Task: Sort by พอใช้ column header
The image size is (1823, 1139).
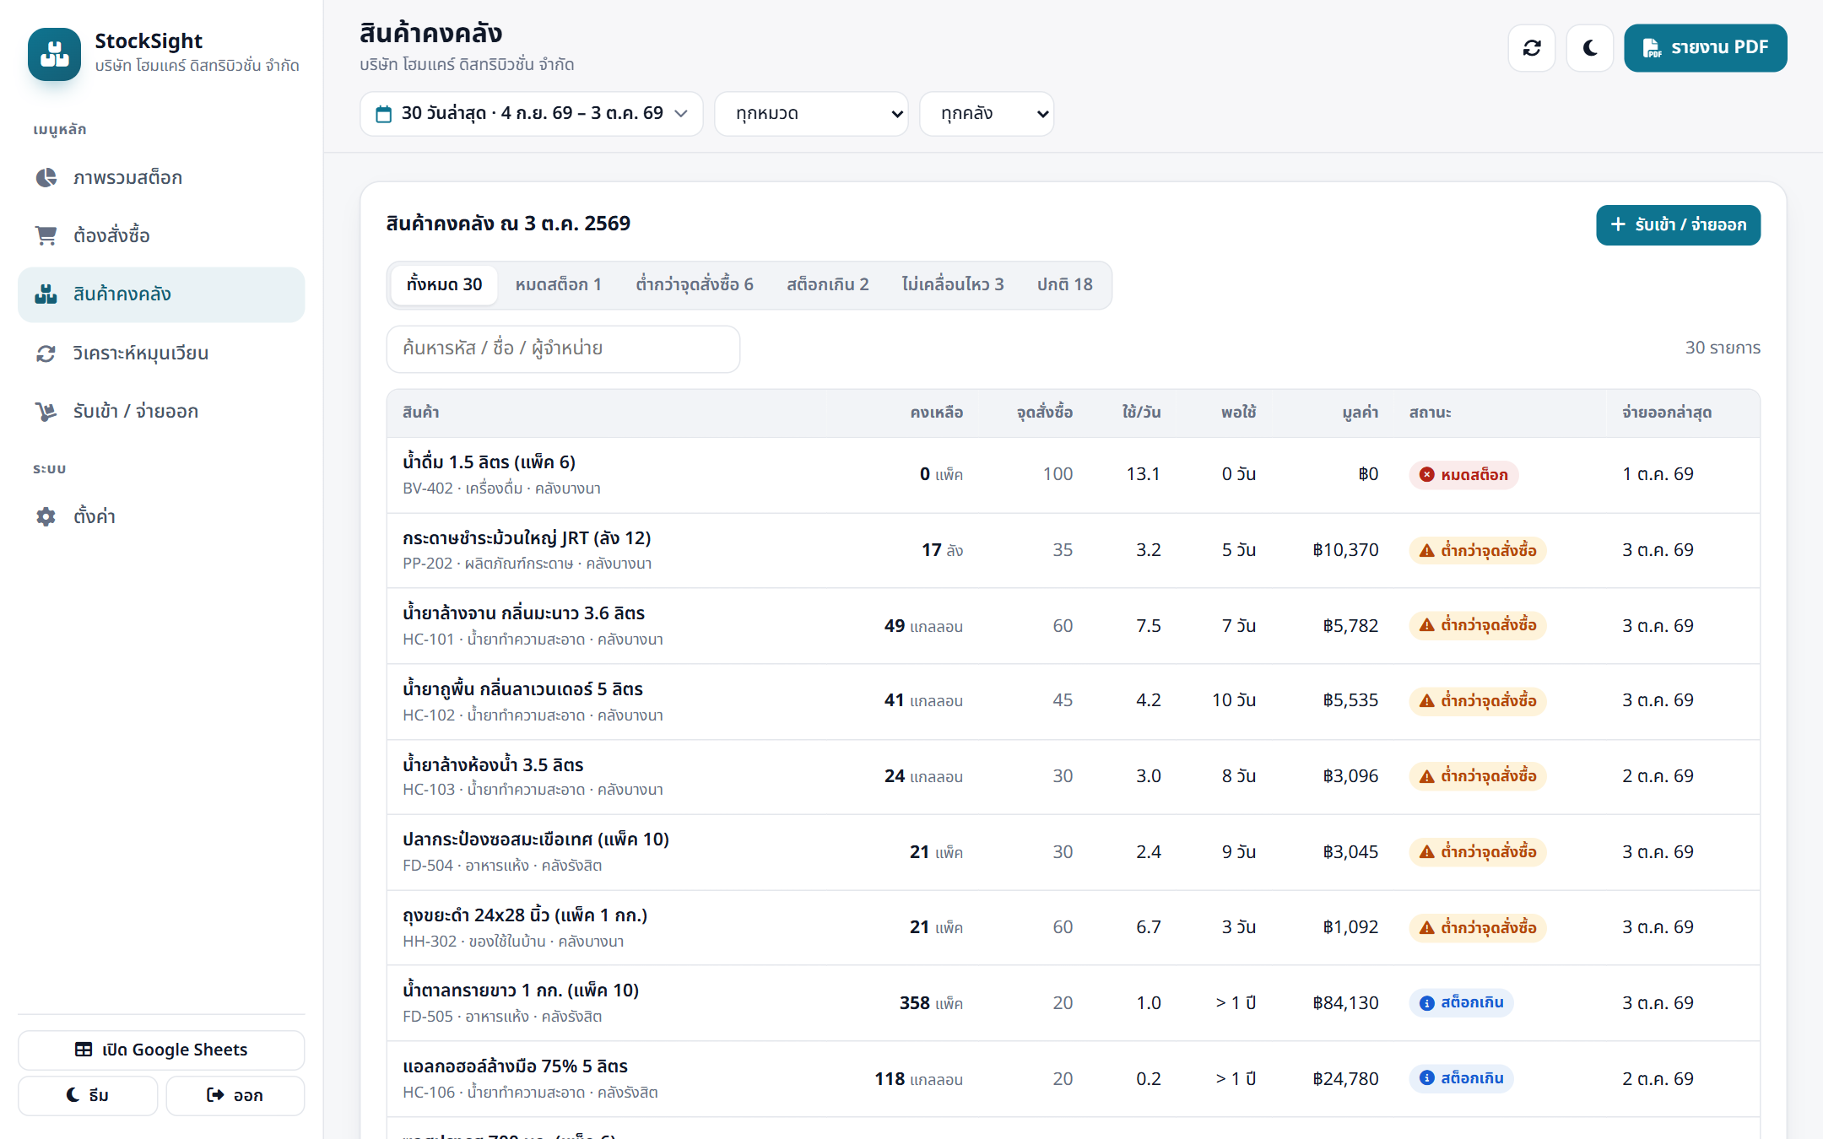Action: point(1238,413)
